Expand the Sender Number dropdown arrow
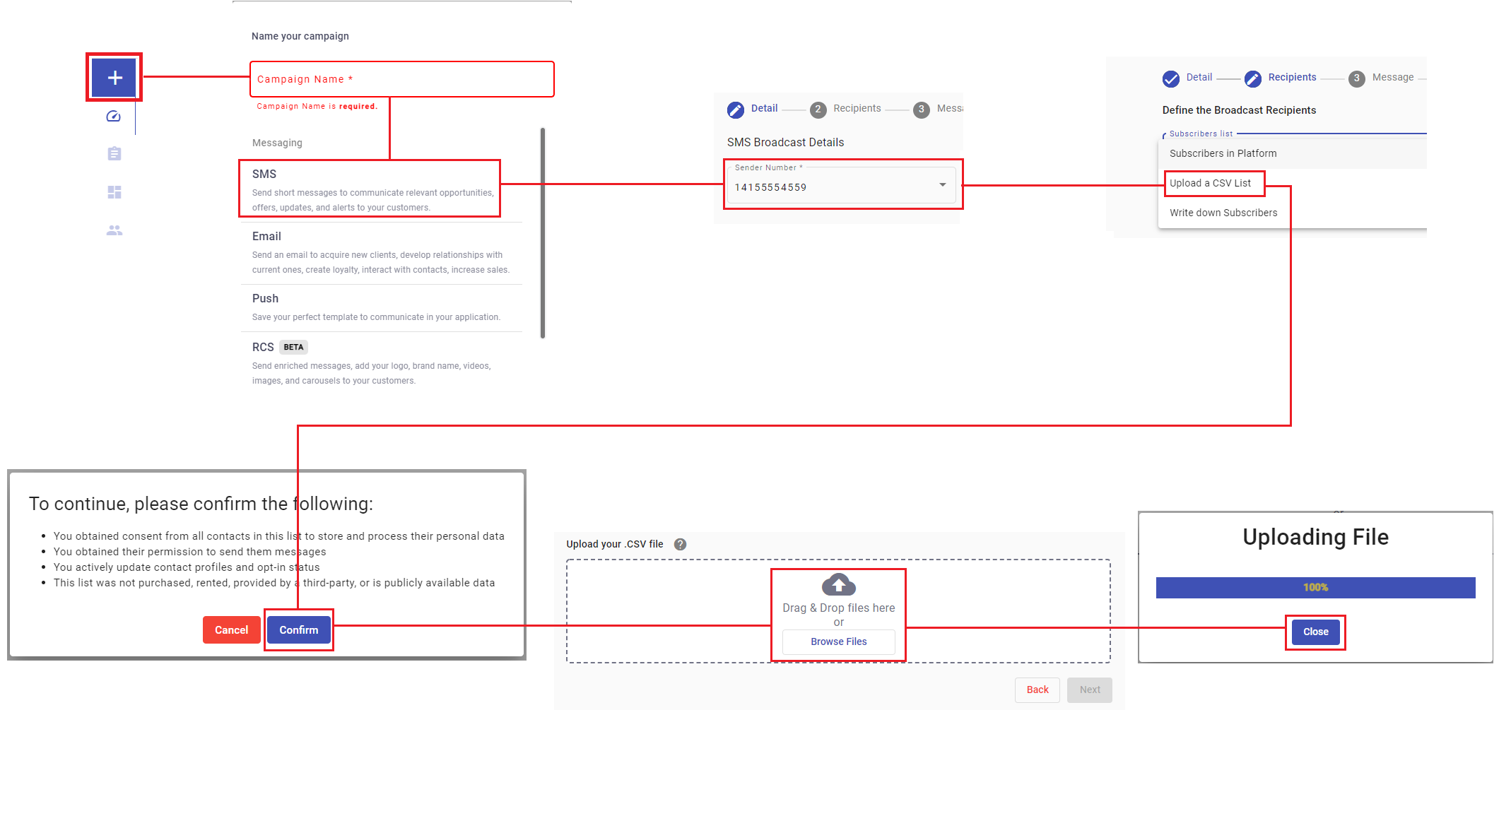1511x828 pixels. point(942,185)
